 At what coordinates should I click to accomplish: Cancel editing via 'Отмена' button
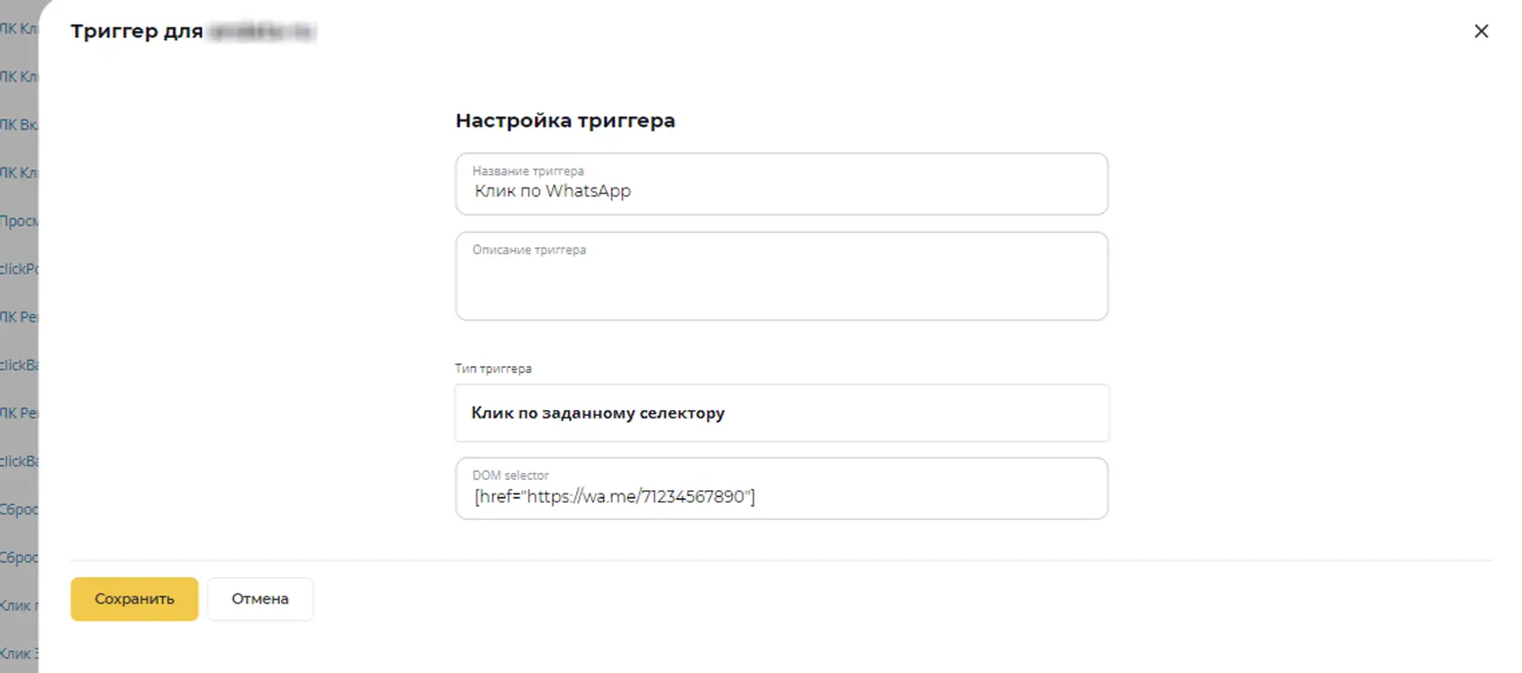coord(260,599)
